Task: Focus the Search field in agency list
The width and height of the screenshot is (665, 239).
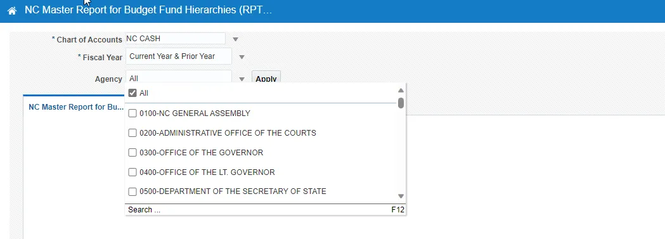Action: [x=259, y=210]
